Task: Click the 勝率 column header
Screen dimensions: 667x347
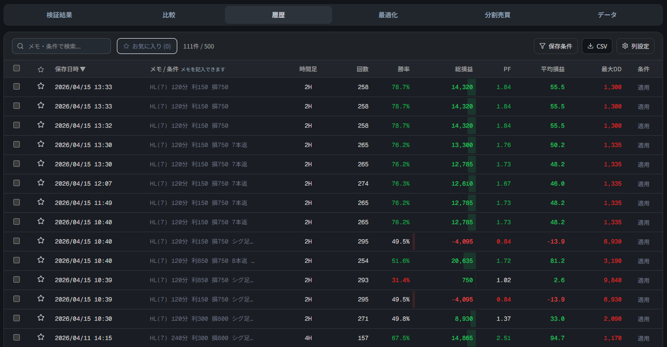Action: (404, 69)
